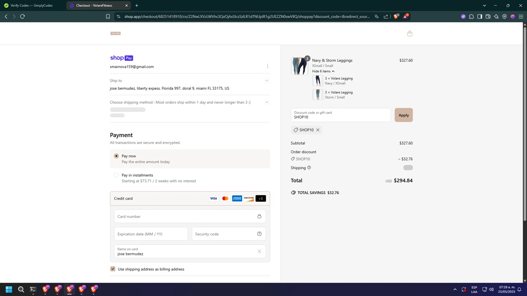Switch to Verify Codes SimplyCodes tab
The image size is (527, 296).
click(x=32, y=6)
